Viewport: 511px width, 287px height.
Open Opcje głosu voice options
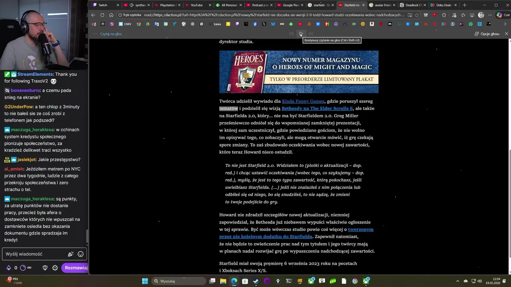(487, 34)
